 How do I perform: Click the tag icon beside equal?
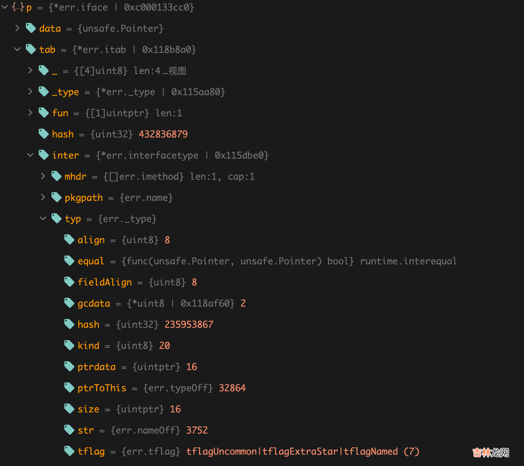tap(69, 261)
